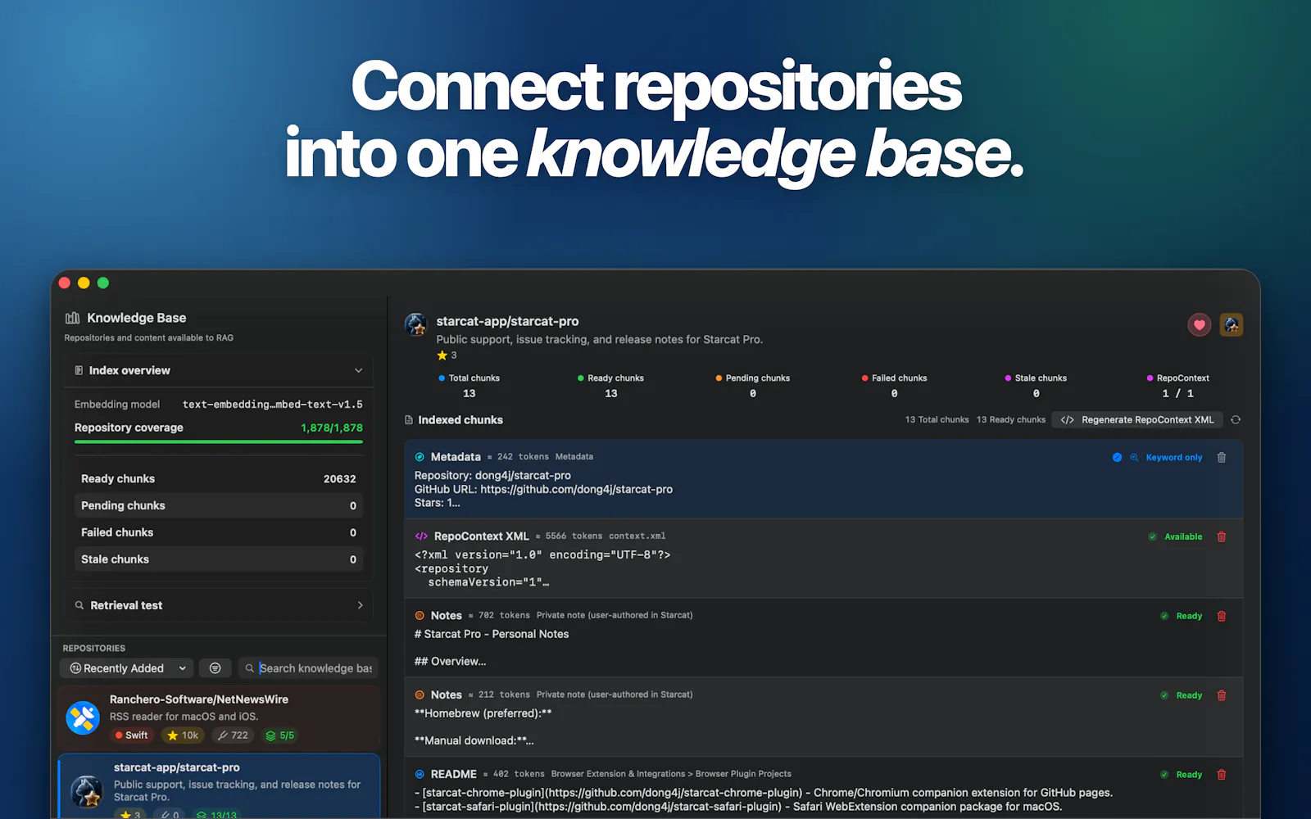Click Ready status on 212 tokens Notes
1311x819 pixels.
(x=1182, y=695)
